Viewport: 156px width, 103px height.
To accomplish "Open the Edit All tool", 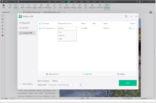I will click(22, 6).
